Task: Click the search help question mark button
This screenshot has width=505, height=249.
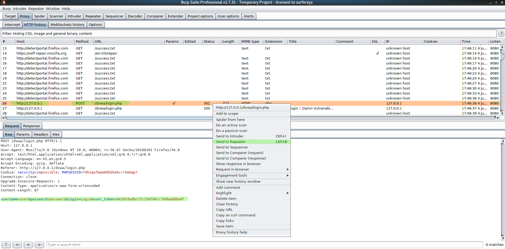Action: pos(6,245)
